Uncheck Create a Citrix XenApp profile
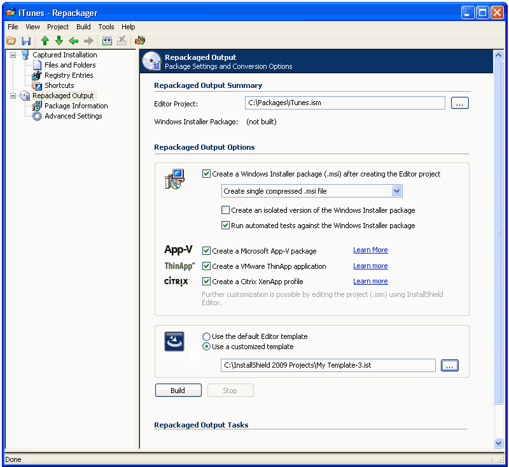Viewport: 509px width, 467px height. click(x=206, y=282)
